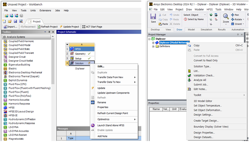The image size is (251, 143).
Task: Select Magnetostatic in Toolbox
Action: [16, 139]
